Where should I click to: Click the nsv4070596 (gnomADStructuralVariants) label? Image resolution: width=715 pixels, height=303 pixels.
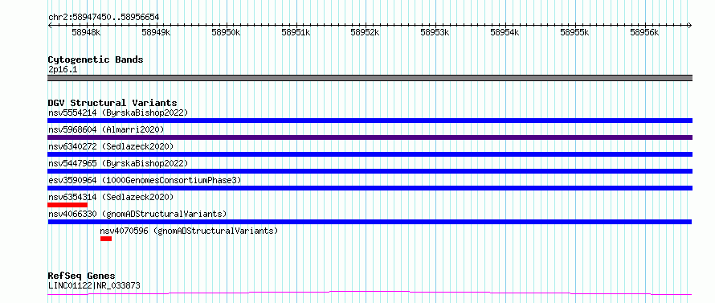[x=189, y=231]
